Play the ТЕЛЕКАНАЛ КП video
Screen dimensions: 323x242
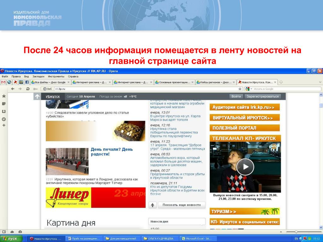245,167
